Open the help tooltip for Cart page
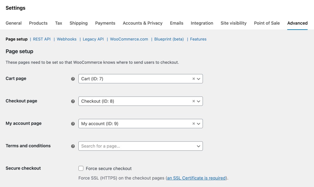Viewport: 314px width, 187px height. coord(73,79)
